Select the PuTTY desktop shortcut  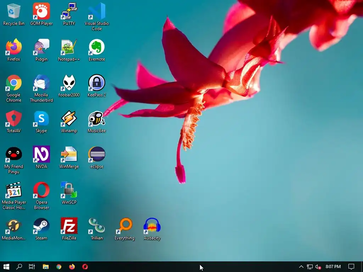(69, 14)
